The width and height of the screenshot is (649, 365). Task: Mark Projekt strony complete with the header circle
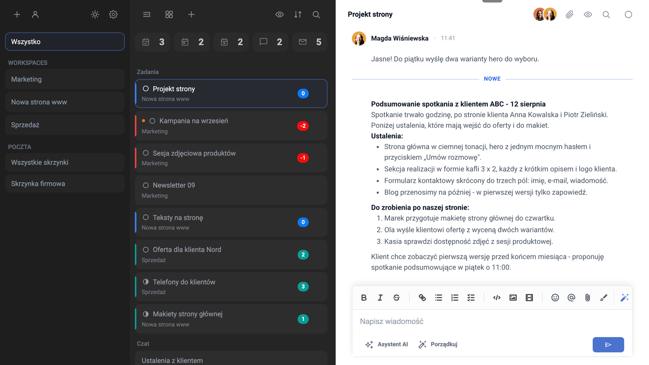pyautogui.click(x=628, y=15)
